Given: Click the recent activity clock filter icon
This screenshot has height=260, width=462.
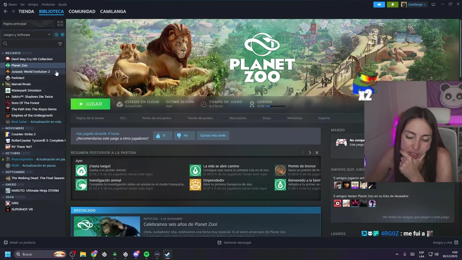Looking at the screenshot, I should 56,35.
